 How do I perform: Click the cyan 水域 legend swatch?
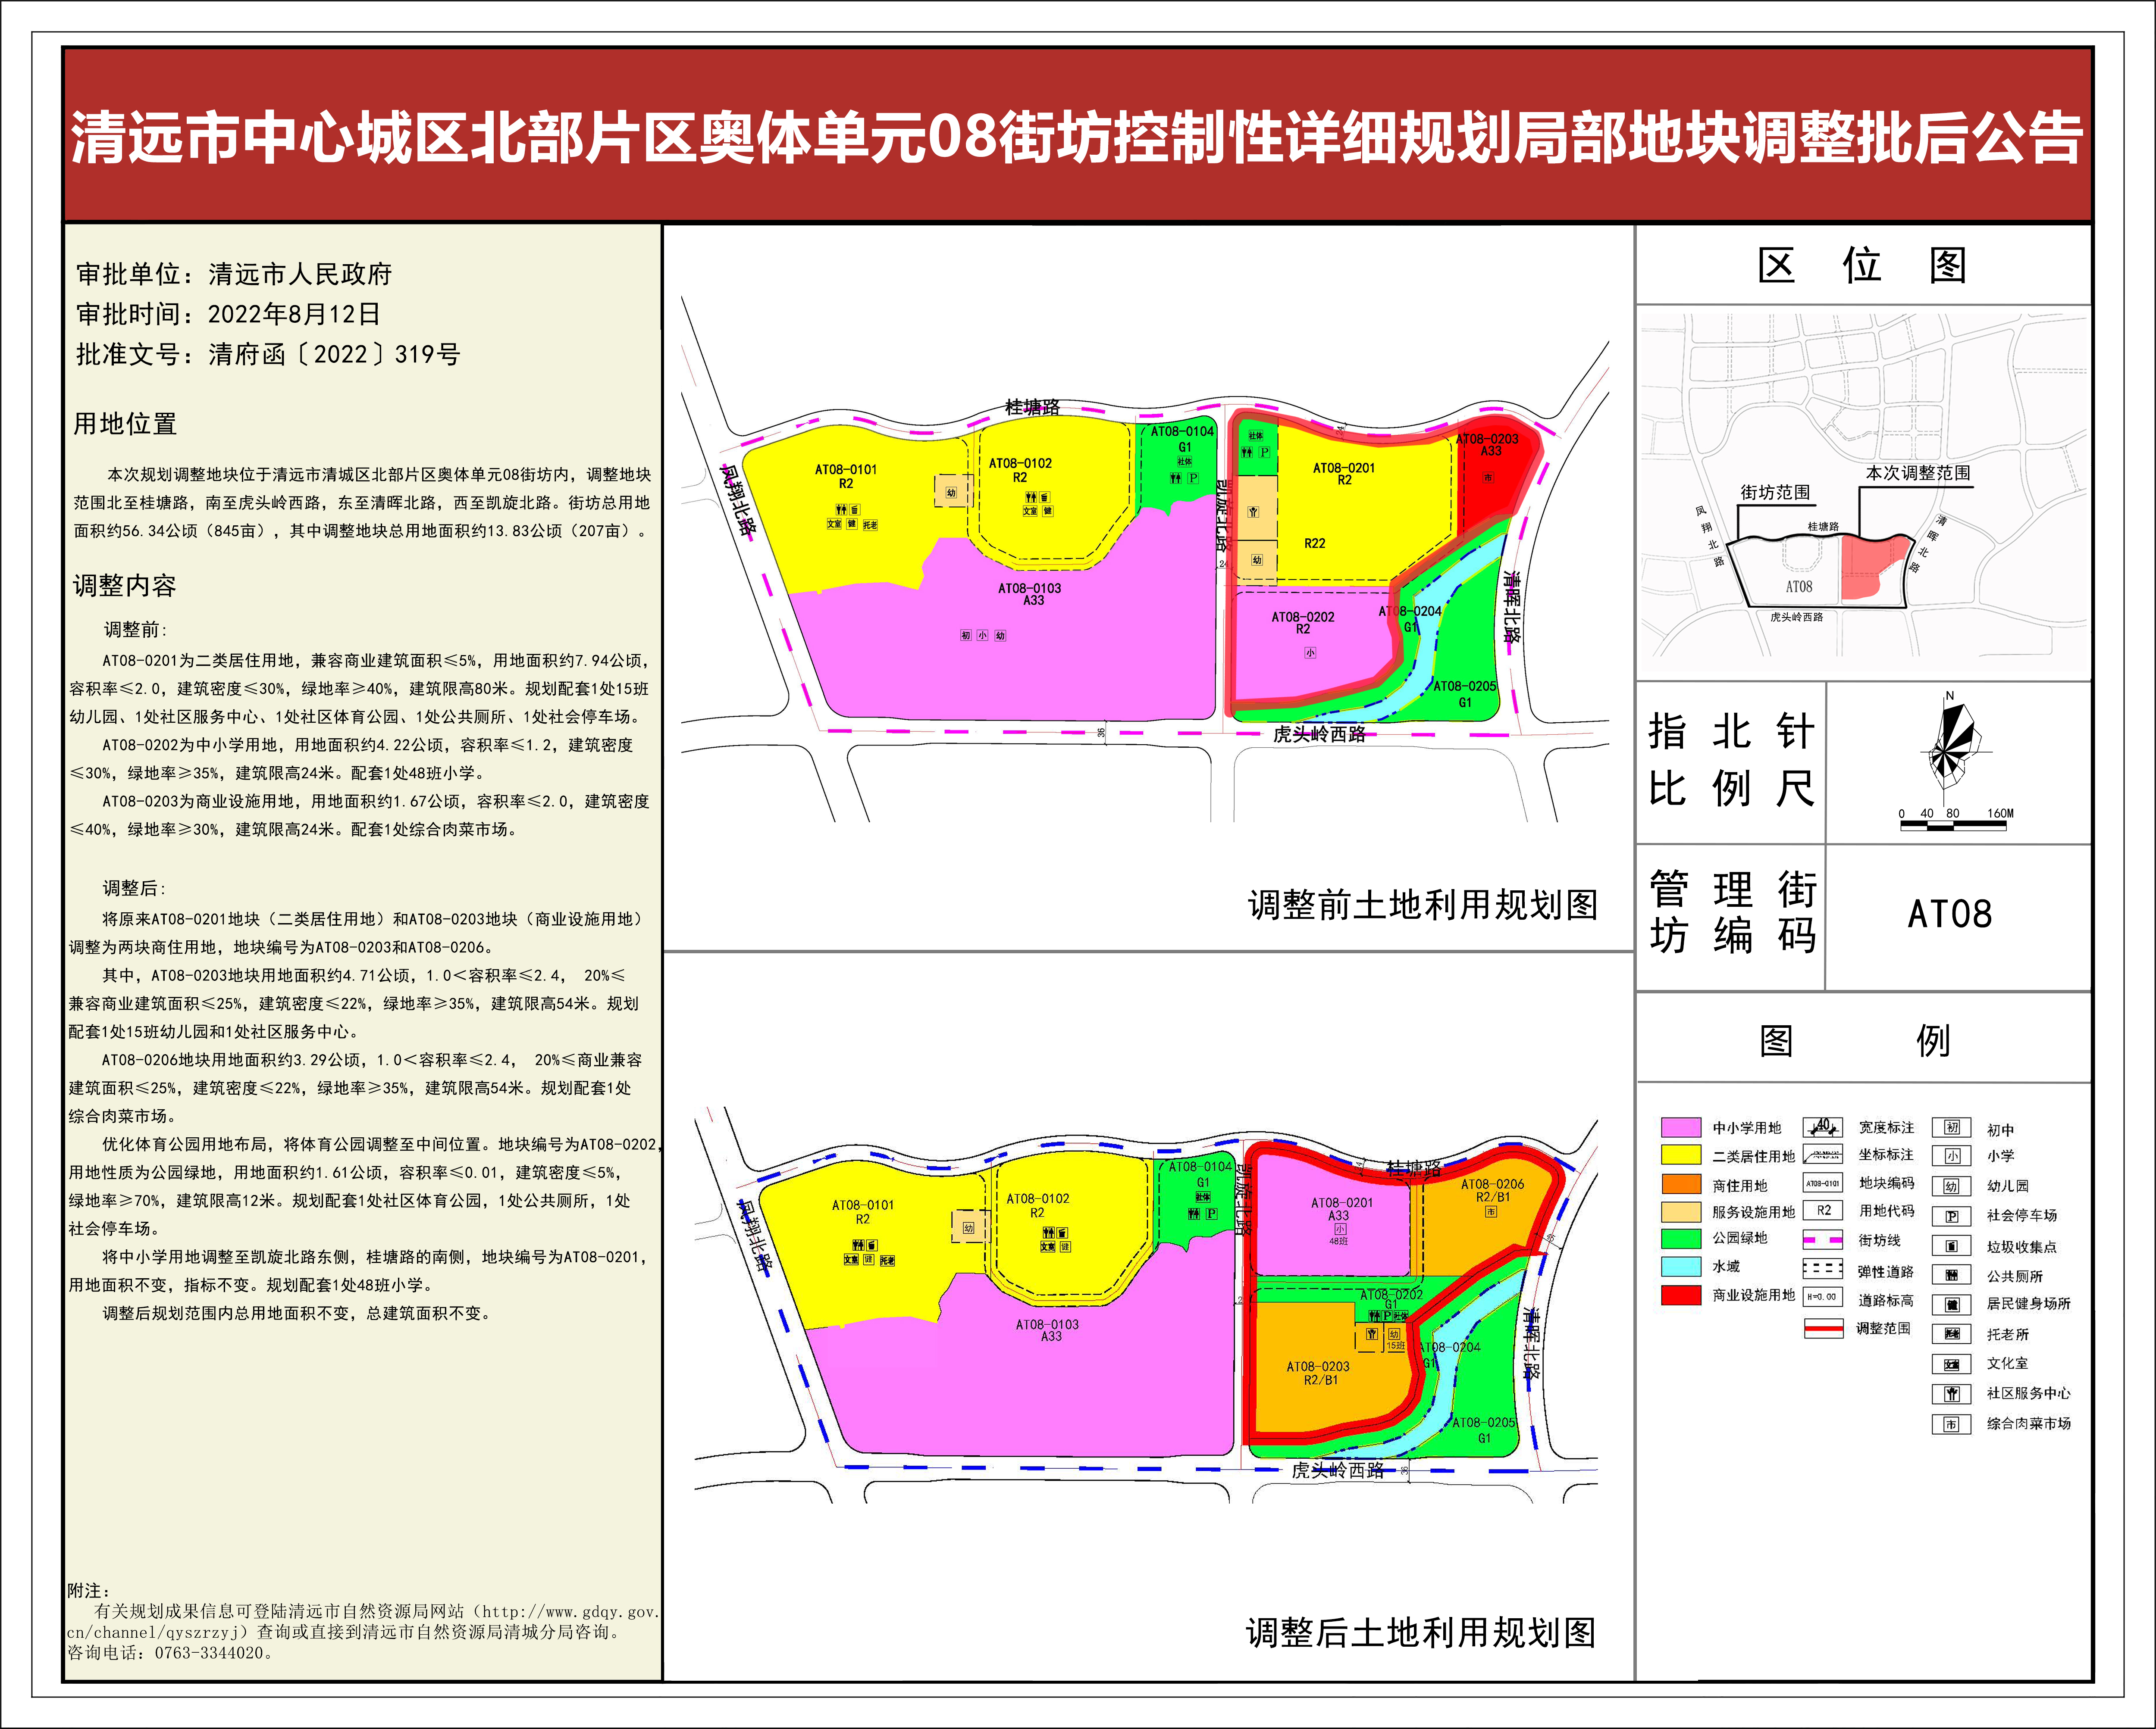pos(1681,1266)
